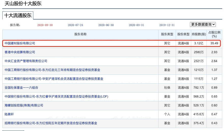Click the 1115万 holdings cell
Viewport: 224px width, 131px height.
[x=199, y=79]
